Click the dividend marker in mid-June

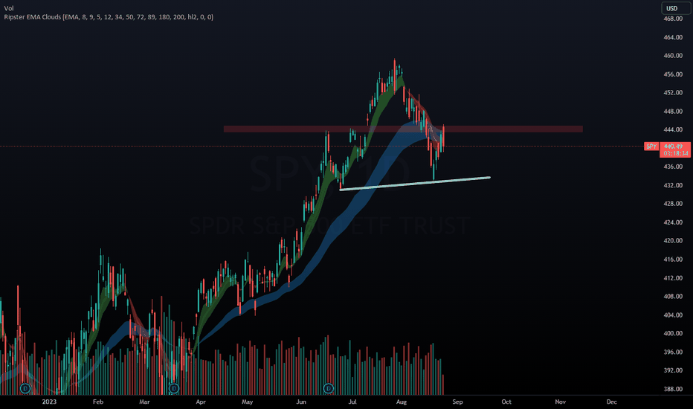coord(329,389)
